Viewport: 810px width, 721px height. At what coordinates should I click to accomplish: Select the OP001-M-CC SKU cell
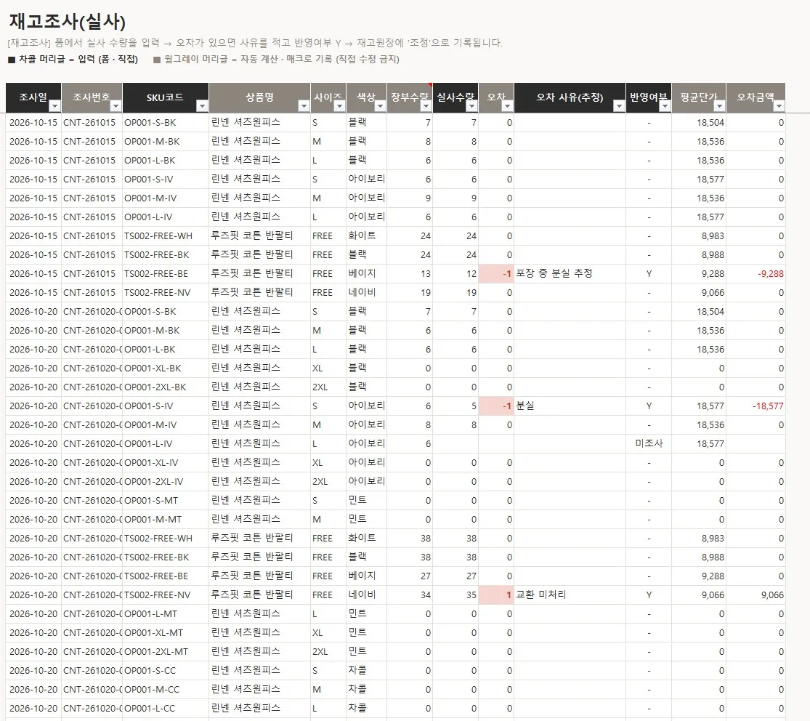point(166,690)
